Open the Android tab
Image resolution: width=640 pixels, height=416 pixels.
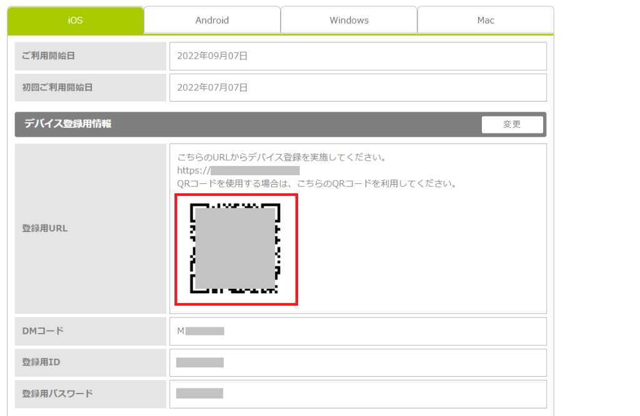[x=212, y=21]
